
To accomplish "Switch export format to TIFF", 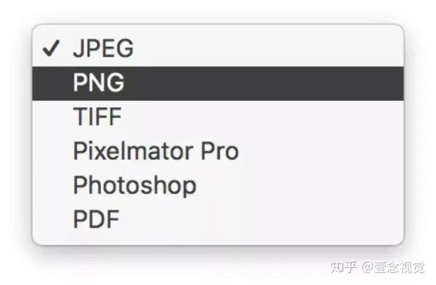I will pos(218,117).
